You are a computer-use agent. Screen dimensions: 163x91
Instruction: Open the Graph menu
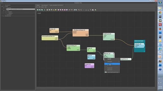tap(43, 7)
